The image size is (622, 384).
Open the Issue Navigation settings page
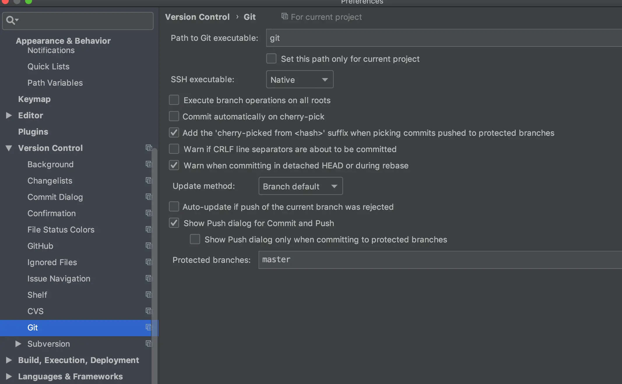[x=59, y=279]
